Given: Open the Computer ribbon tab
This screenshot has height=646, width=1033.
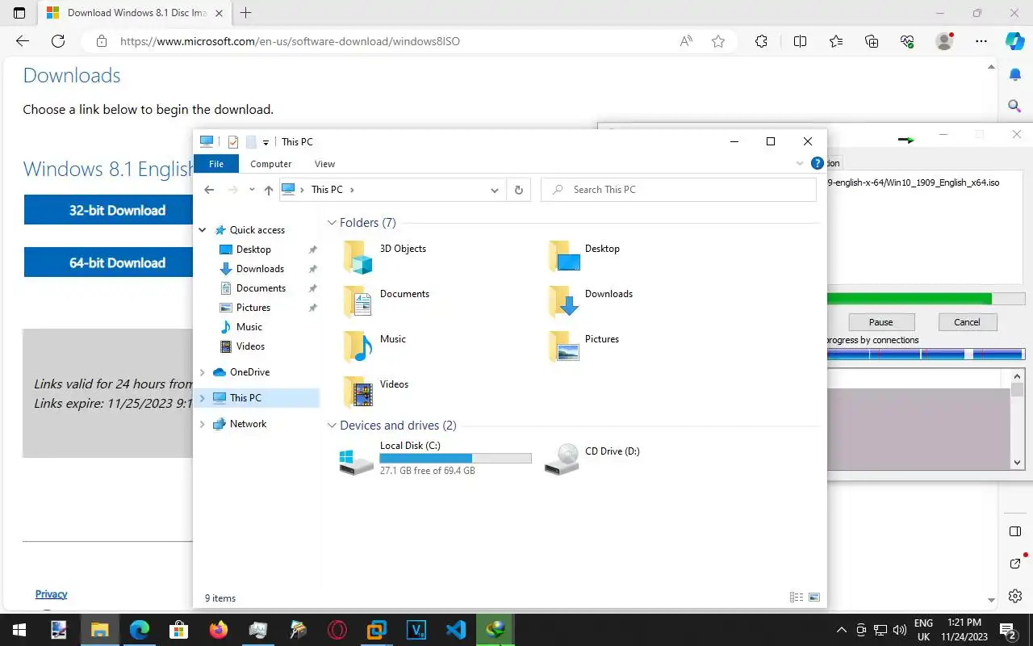Looking at the screenshot, I should (270, 164).
